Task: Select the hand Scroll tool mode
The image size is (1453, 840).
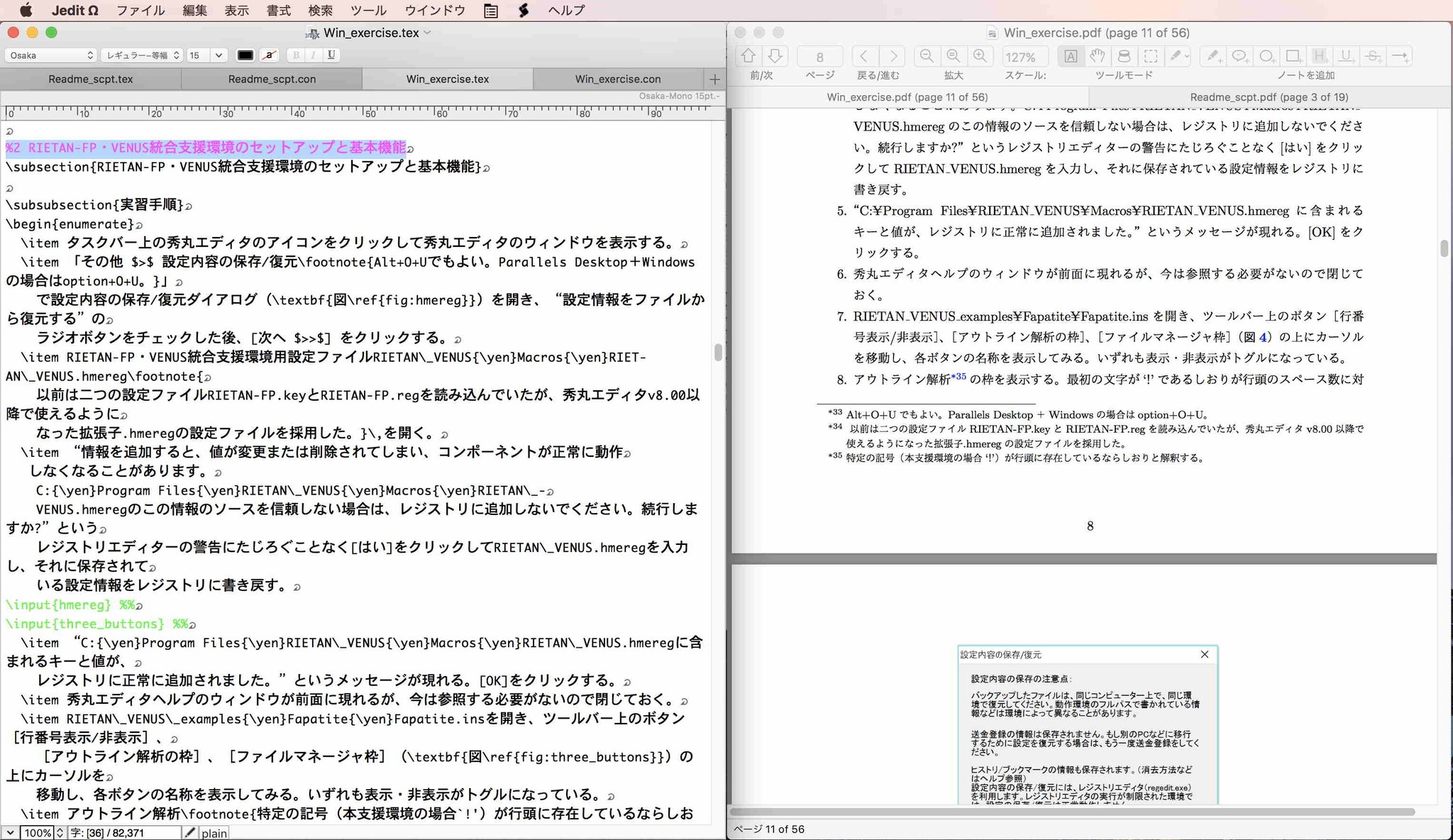Action: [x=1098, y=56]
